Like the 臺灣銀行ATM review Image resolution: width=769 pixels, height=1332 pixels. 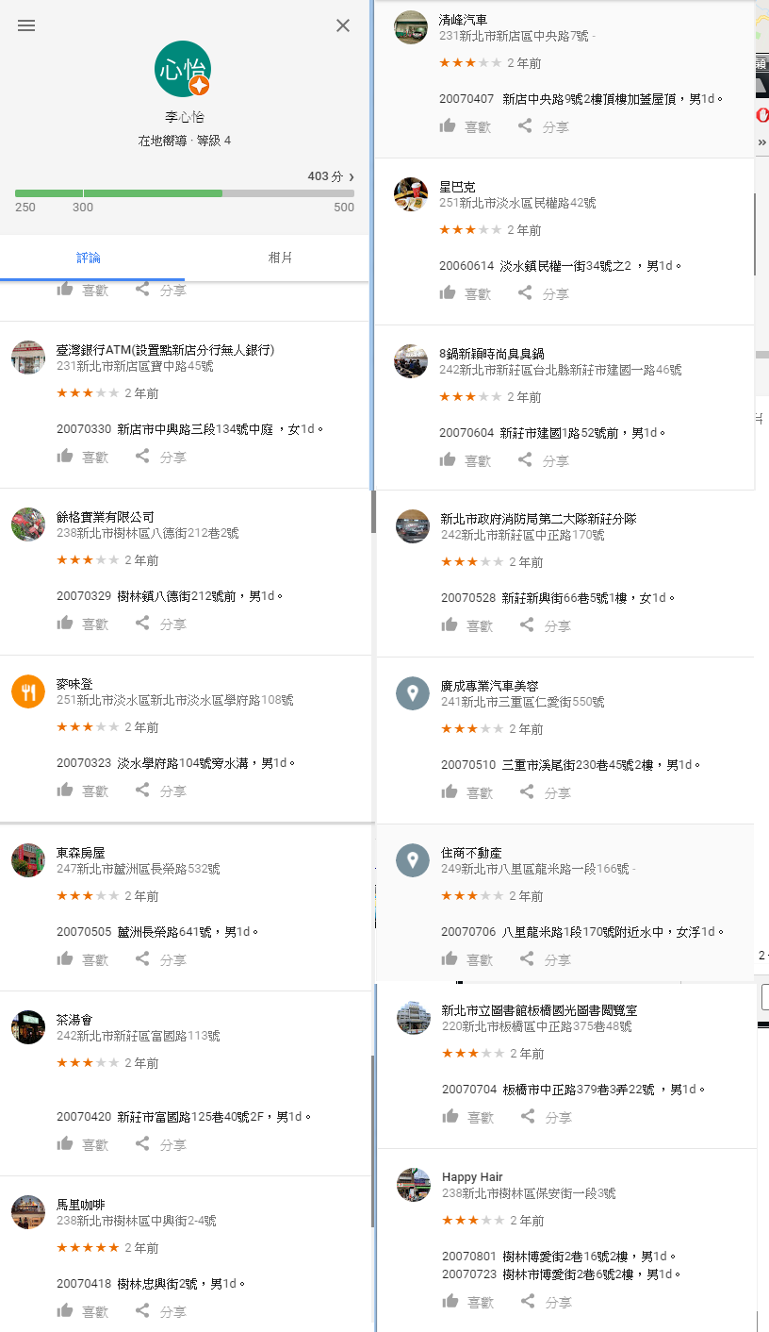click(83, 457)
